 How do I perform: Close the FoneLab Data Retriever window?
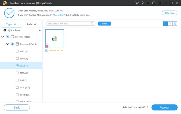coord(177,3)
